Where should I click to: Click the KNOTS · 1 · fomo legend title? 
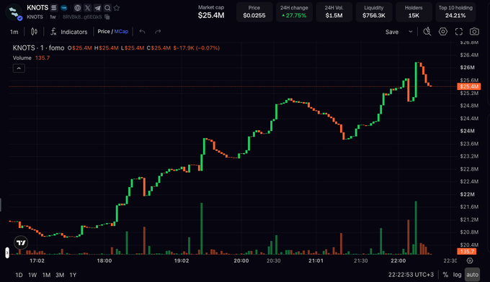click(x=38, y=47)
